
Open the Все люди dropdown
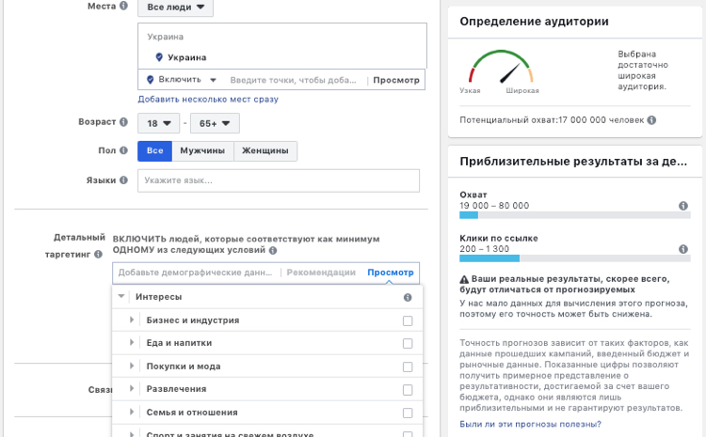176,8
